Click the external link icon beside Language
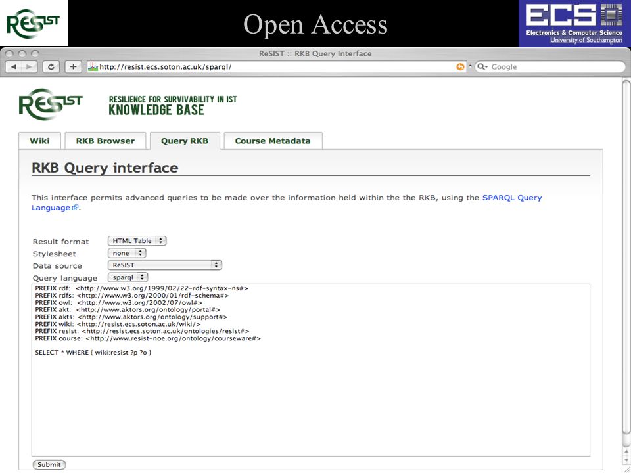631x473 pixels. (75, 208)
